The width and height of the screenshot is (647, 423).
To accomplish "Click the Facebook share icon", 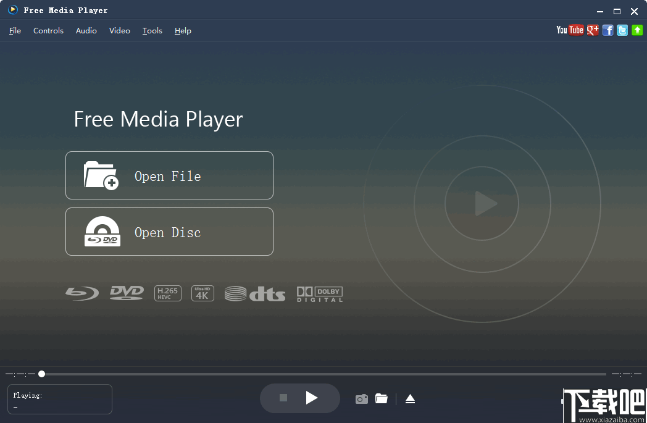I will 607,30.
